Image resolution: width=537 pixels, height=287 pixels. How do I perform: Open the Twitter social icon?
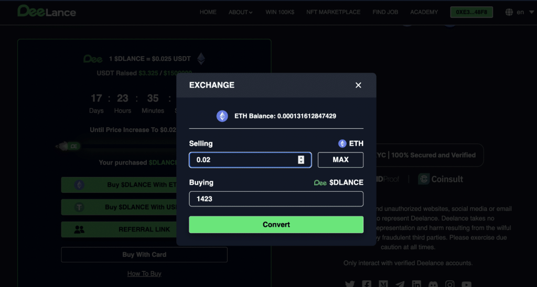click(350, 284)
